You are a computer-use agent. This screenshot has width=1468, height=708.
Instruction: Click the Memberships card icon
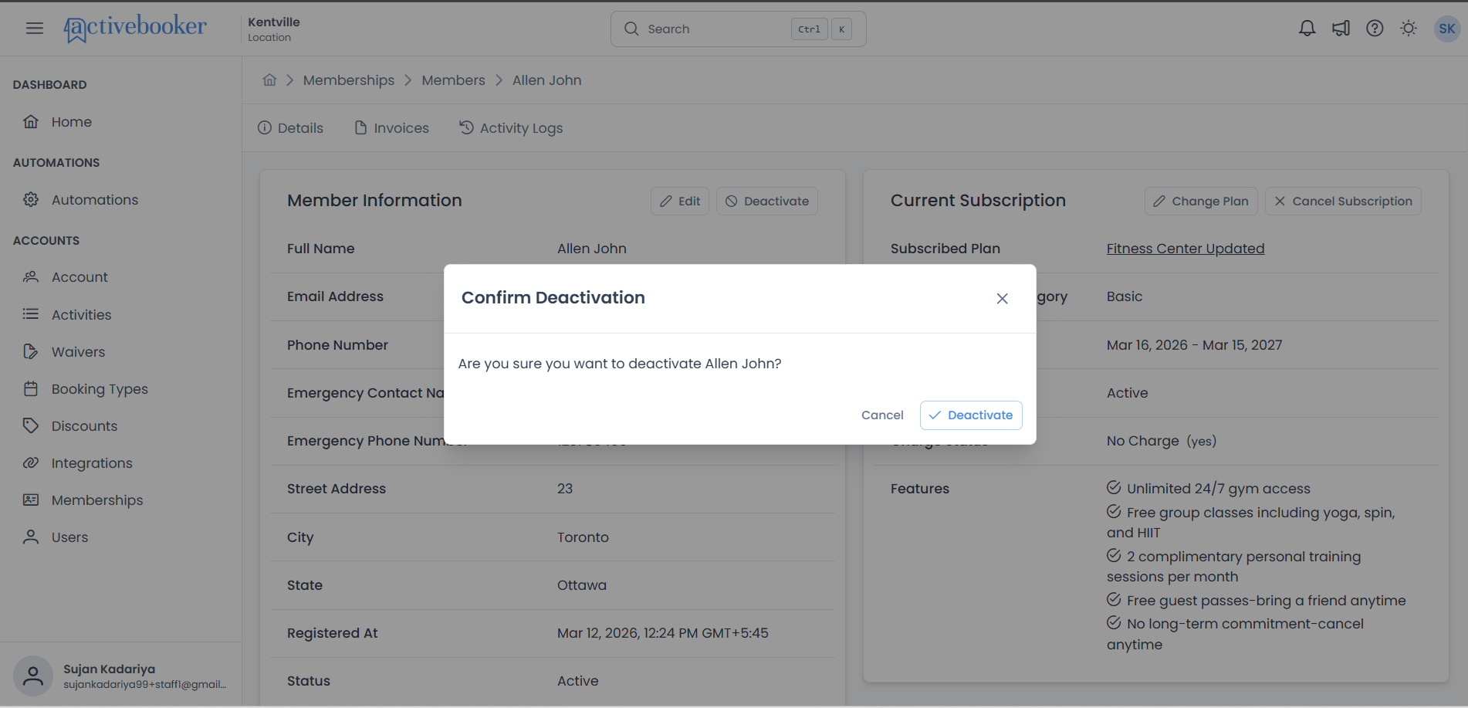(31, 500)
